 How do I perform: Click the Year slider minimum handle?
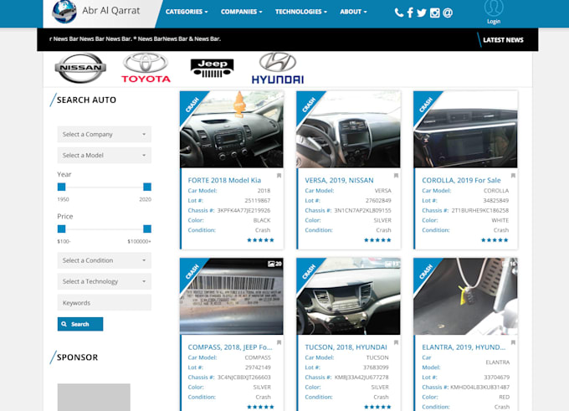pyautogui.click(x=62, y=187)
